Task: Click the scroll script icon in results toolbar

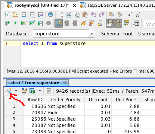Action: pos(49,91)
